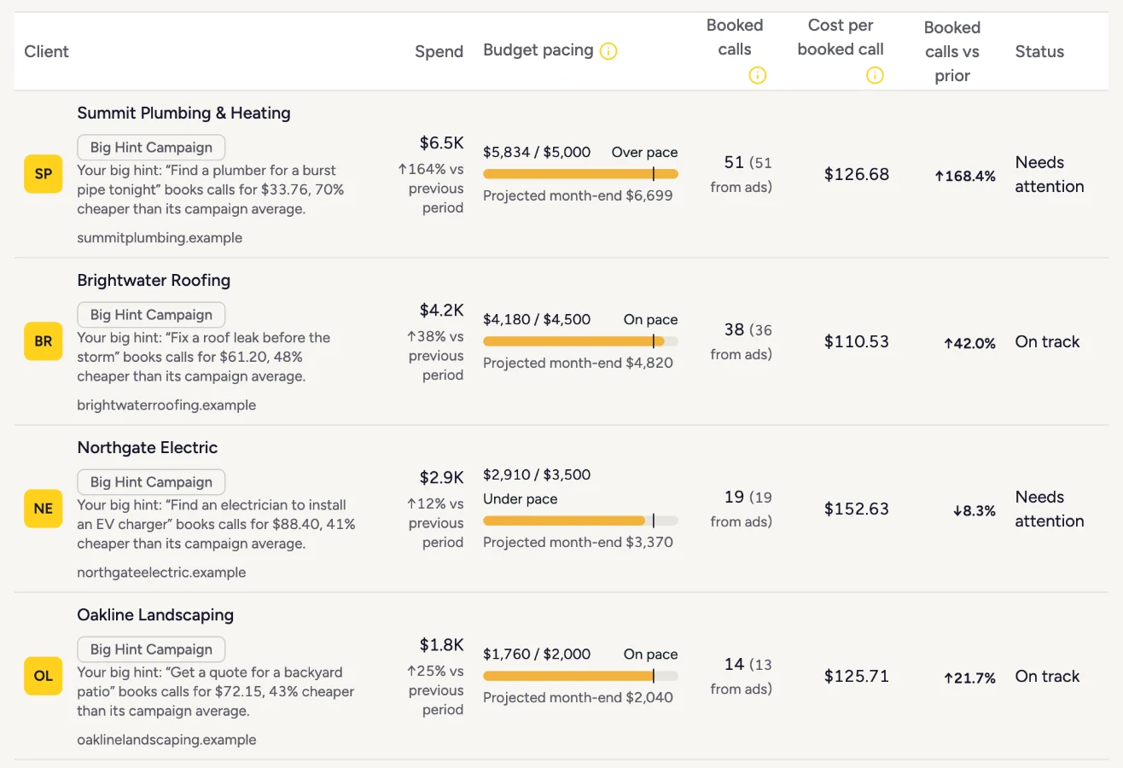Click the $125.71 cost per call cell

[857, 677]
